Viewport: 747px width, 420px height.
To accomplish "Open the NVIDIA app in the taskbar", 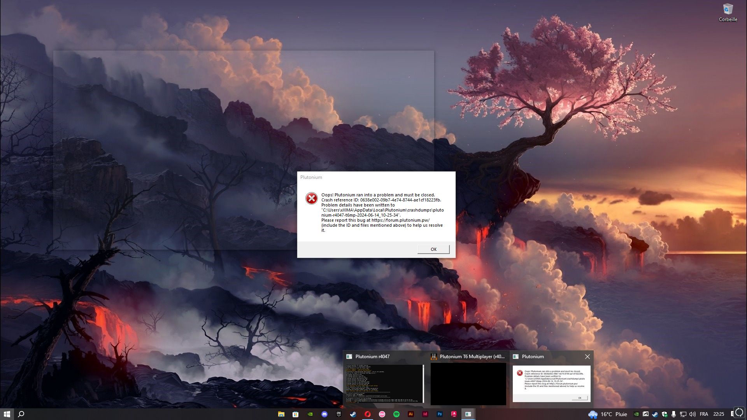I will pos(310,414).
